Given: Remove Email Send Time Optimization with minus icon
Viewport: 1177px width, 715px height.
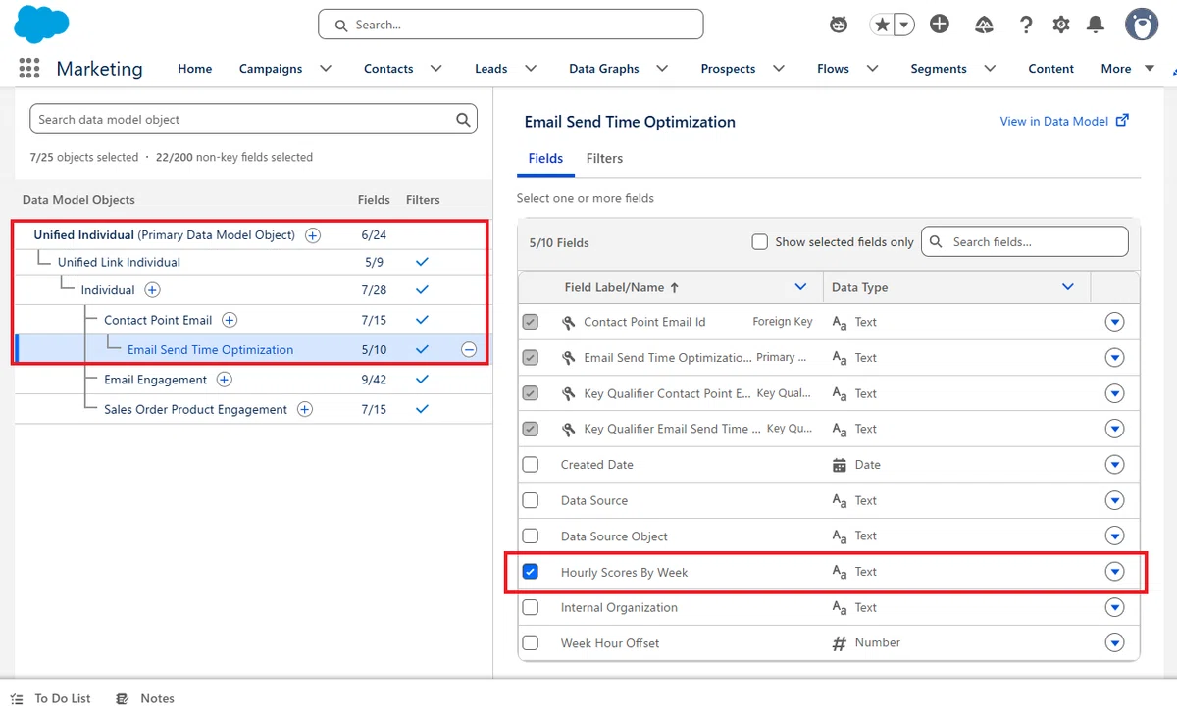Looking at the screenshot, I should tap(469, 349).
